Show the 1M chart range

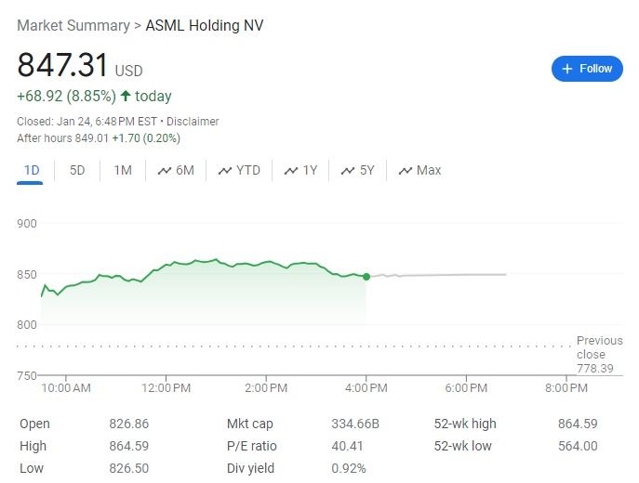pos(123,170)
